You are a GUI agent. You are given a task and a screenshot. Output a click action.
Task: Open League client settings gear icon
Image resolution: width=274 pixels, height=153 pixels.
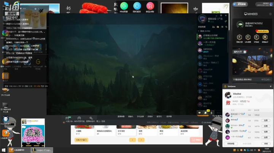point(221,15)
